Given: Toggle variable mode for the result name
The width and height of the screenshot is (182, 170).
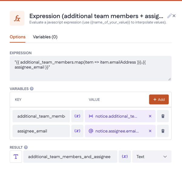Looking at the screenshot, I should (125, 157).
